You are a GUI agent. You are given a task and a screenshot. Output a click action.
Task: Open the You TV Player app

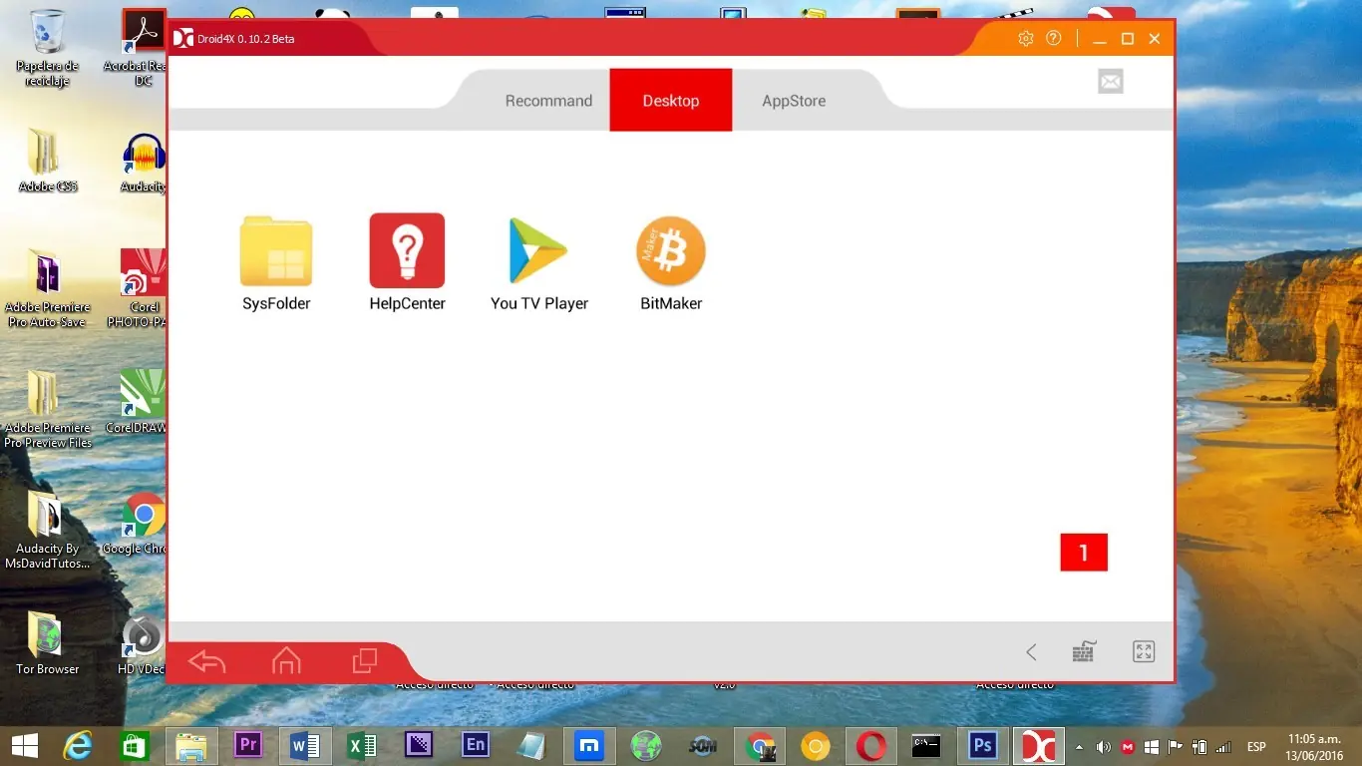point(539,263)
